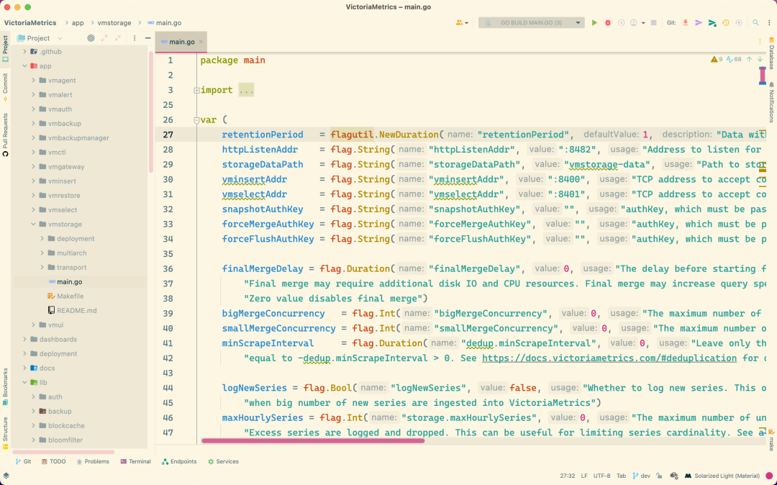Viewport: 777px width, 485px height.
Task: Expand all folders in the Project panel
Action: 104,38
